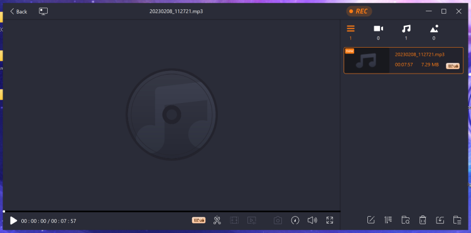Click the disabled video play-effect icon

point(251,220)
